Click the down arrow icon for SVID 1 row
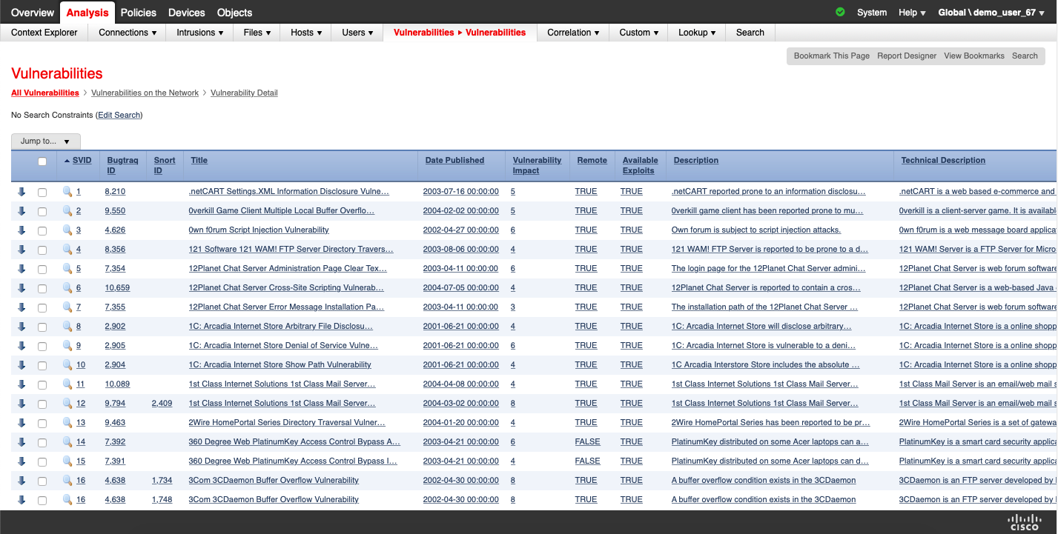Screen dimensions: 1058x534 22,192
